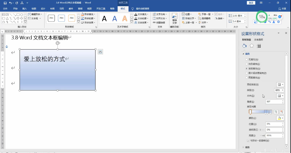This screenshot has height=153, width=291.
Task: Open the 形状效果 shape effects dropdown
Action: pos(88,23)
